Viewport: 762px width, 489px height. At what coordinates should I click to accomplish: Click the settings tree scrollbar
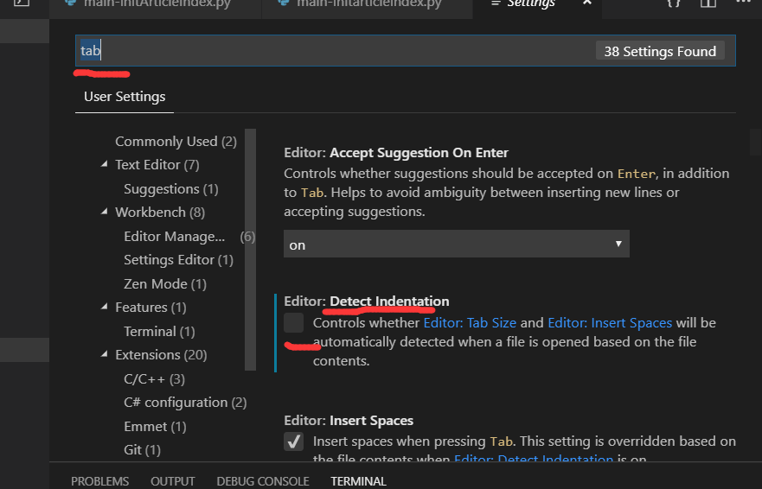250,250
